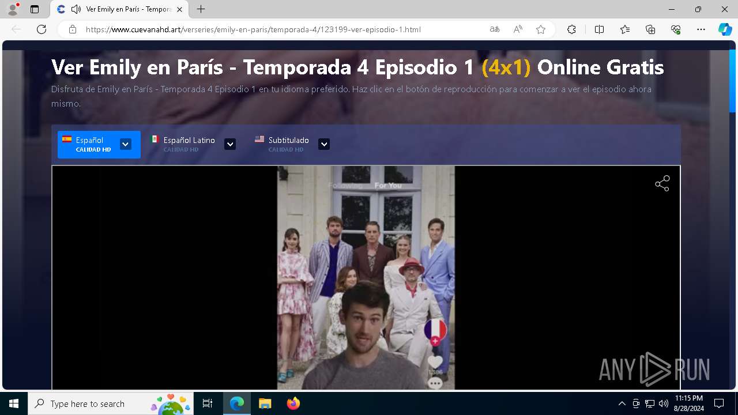Open Task View on taskbar
The height and width of the screenshot is (415, 738).
click(208, 403)
